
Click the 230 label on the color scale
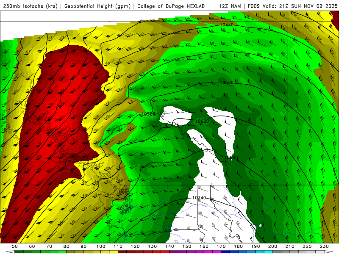pyautogui.click(x=324, y=246)
